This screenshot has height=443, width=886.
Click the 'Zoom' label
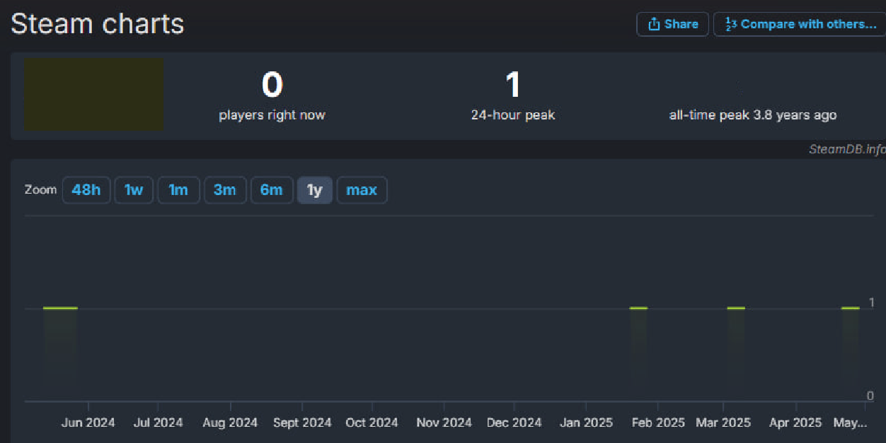(40, 190)
